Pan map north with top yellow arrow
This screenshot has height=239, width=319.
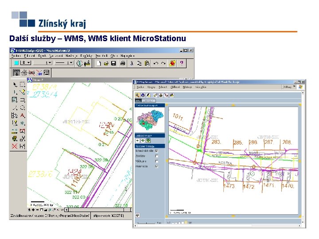point(233,105)
